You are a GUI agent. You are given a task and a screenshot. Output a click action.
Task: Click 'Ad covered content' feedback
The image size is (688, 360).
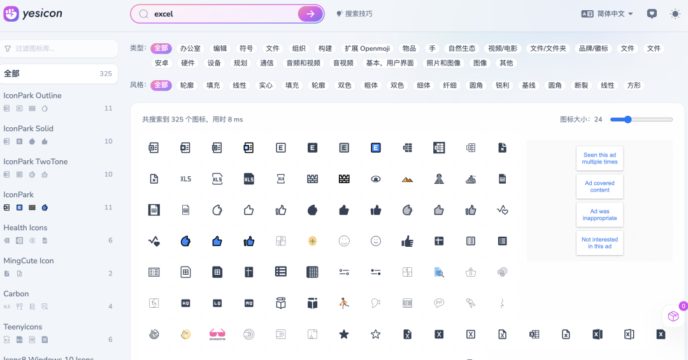600,186
